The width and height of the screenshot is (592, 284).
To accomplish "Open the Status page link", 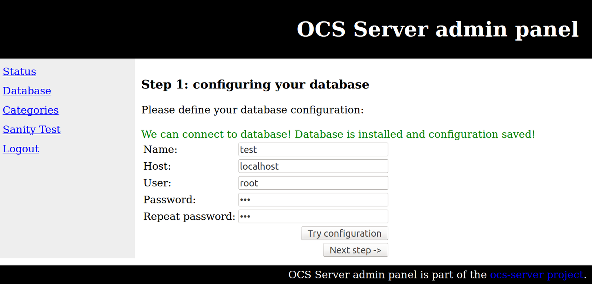I will click(x=20, y=71).
